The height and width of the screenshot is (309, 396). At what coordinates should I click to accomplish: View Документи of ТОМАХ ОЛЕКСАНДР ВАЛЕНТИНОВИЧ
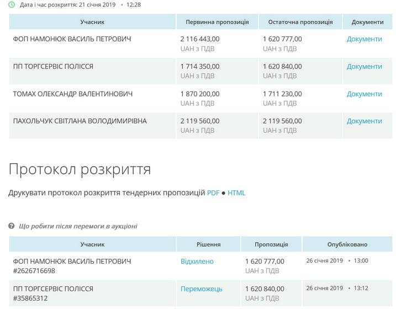tap(364, 94)
